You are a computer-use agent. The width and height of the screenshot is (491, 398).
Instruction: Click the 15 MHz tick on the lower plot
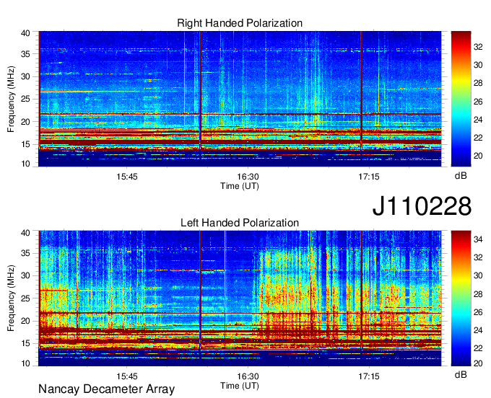[x=25, y=344]
